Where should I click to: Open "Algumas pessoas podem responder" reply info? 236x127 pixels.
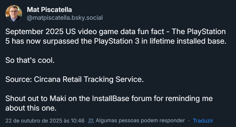pyautogui.click(x=140, y=121)
